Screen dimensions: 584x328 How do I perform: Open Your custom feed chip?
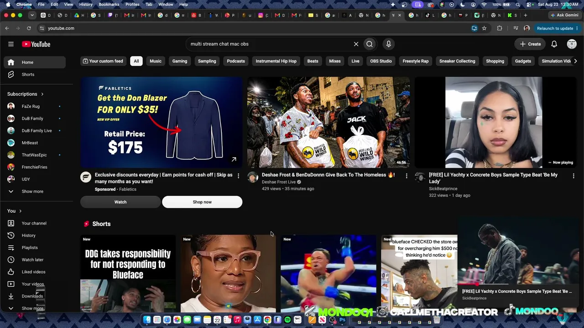click(x=103, y=61)
